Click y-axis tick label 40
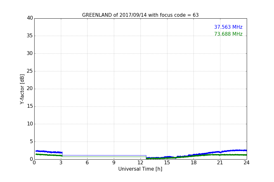 click(x=30, y=18)
